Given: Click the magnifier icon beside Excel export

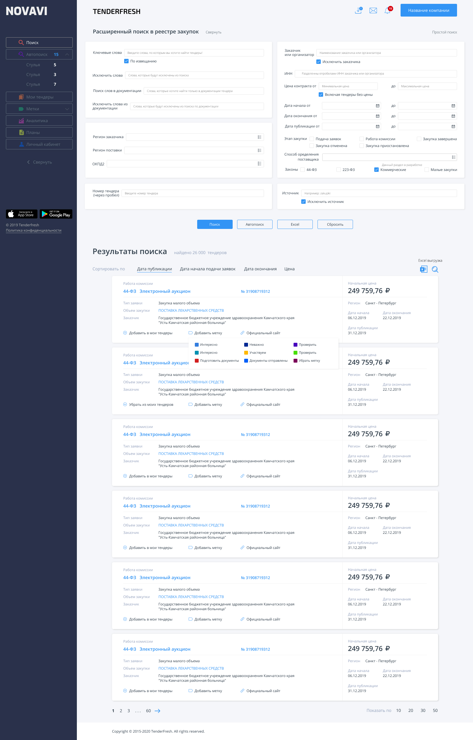Looking at the screenshot, I should (x=435, y=269).
